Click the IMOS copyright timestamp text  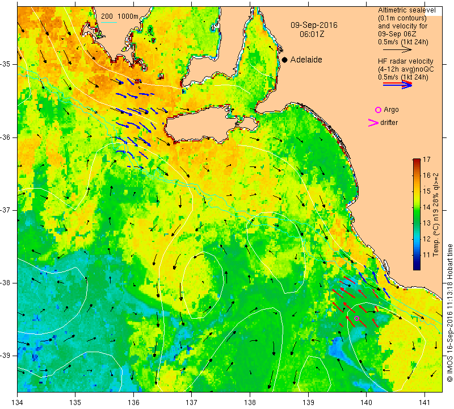(x=449, y=313)
